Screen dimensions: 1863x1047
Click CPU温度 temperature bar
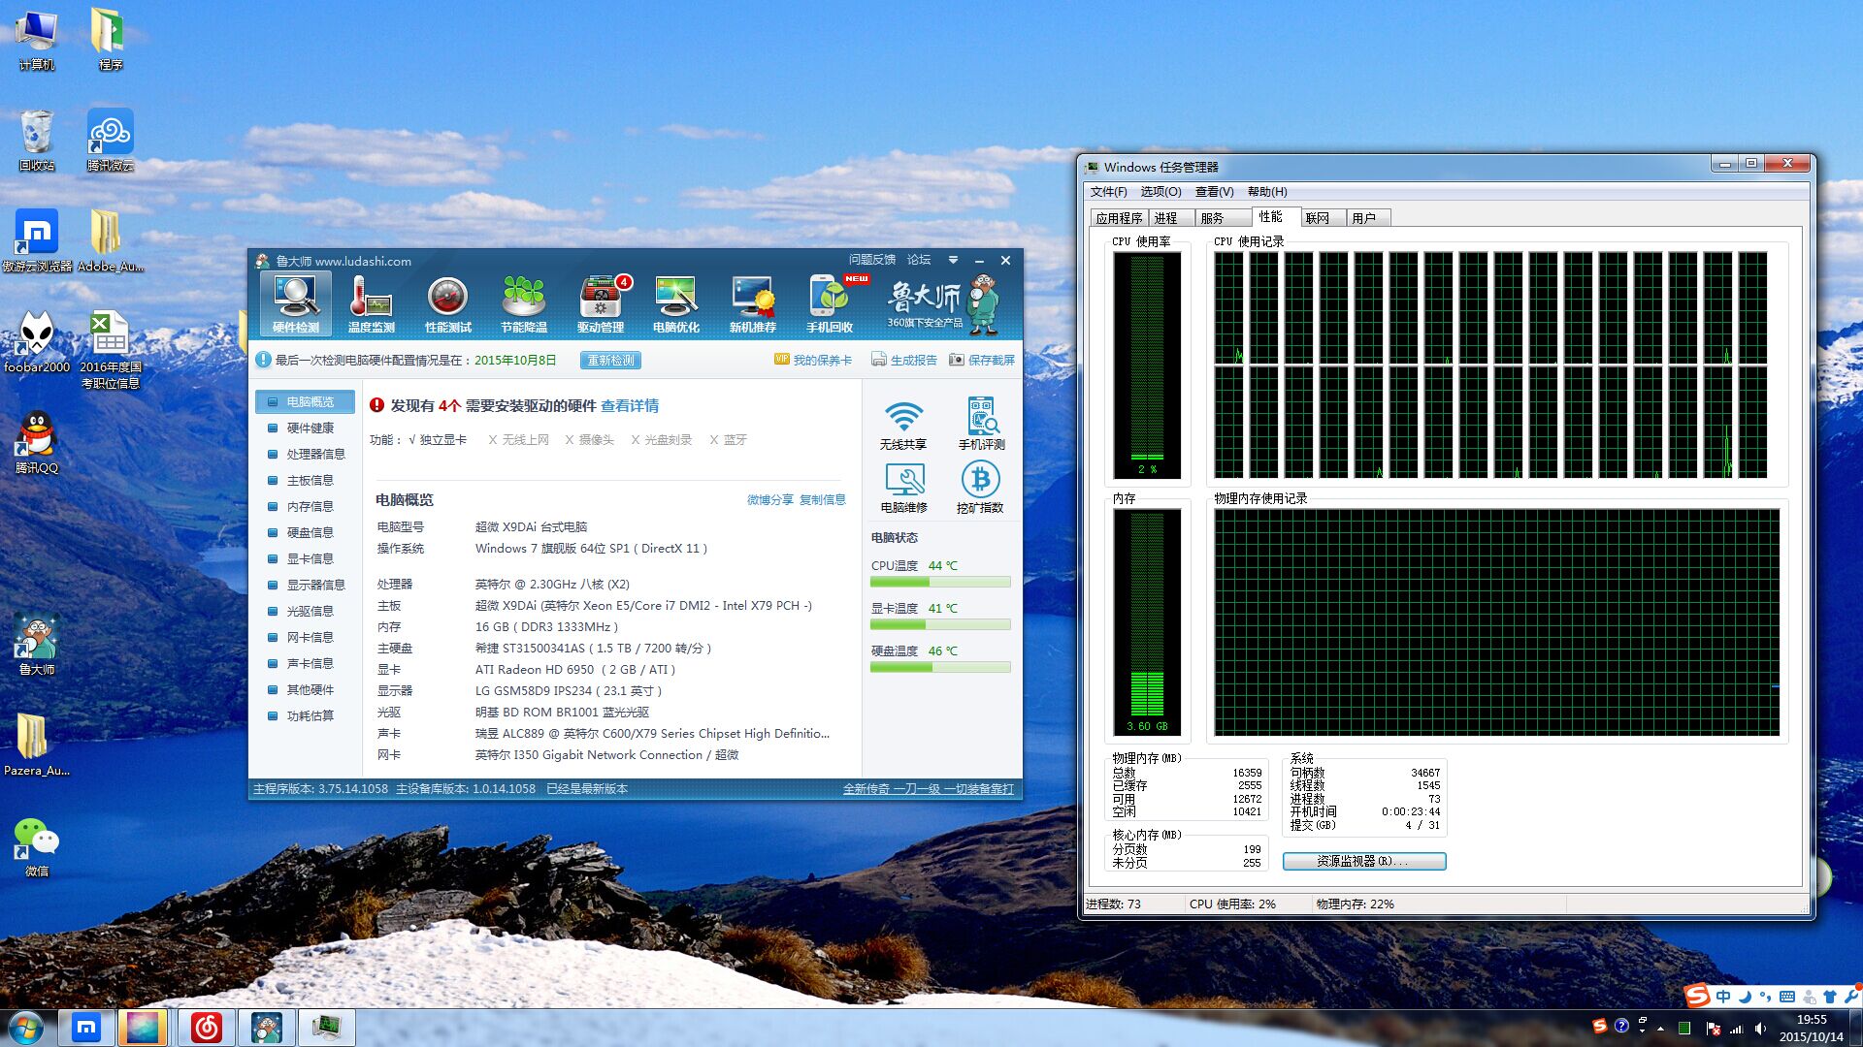point(940,582)
